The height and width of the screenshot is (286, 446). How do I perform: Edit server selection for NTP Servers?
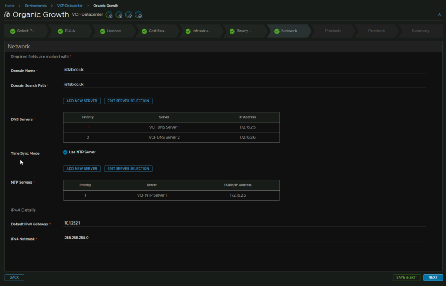point(128,169)
